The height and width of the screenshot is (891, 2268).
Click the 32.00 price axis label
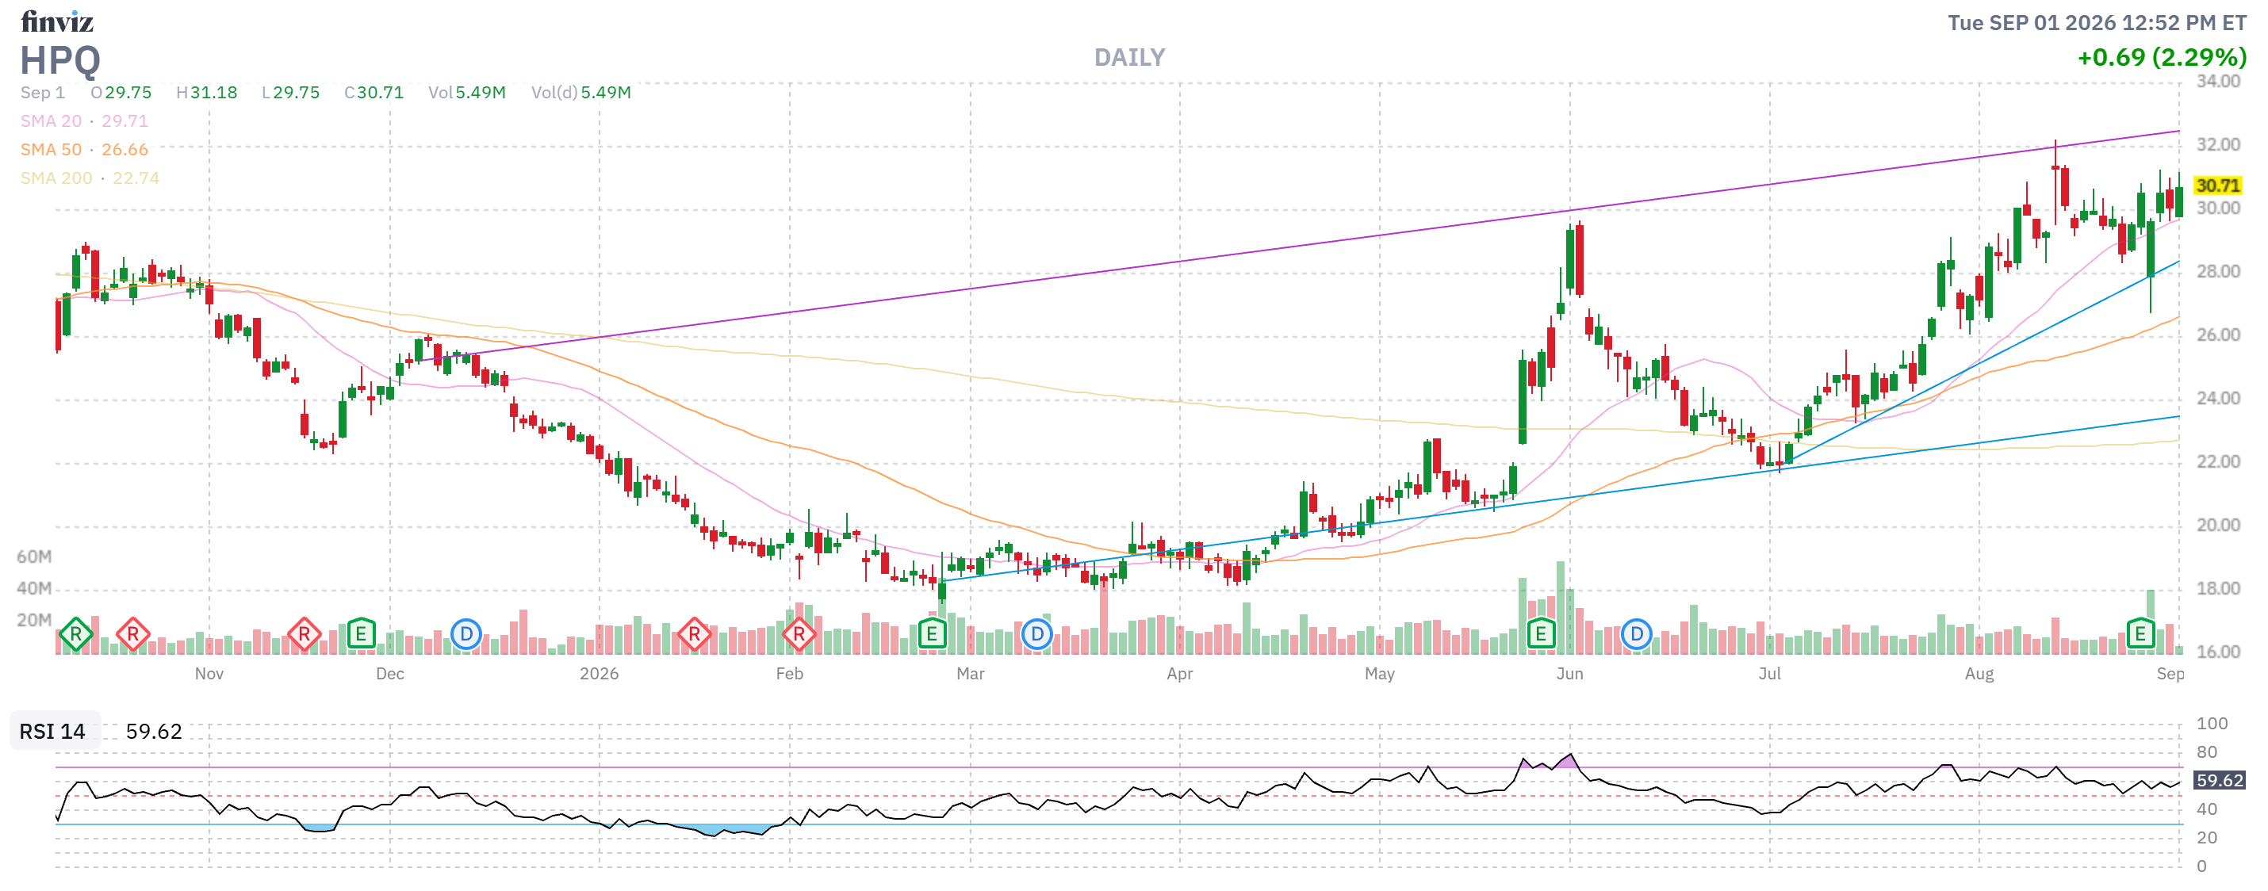pyautogui.click(x=2218, y=145)
